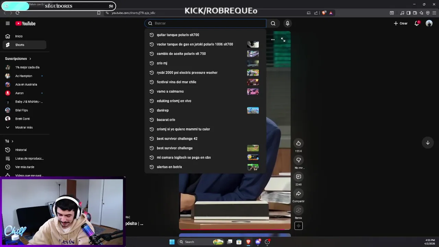
Task: Click the youtube.com address bar URL
Action: tap(133, 13)
